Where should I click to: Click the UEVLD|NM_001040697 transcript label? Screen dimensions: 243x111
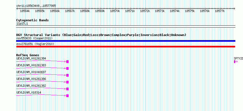31,72
